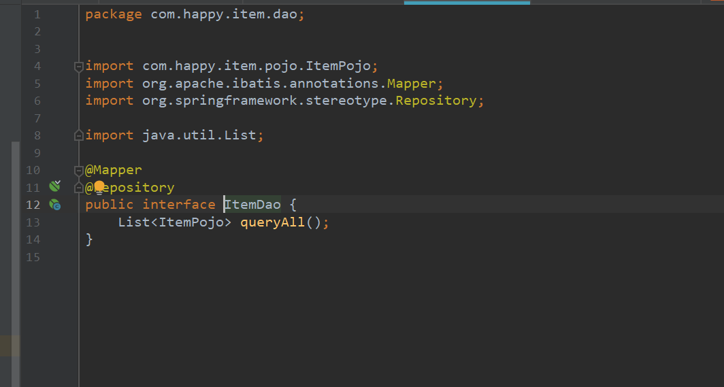
Task: Click Repository in the springframework import statement
Action: (x=435, y=101)
